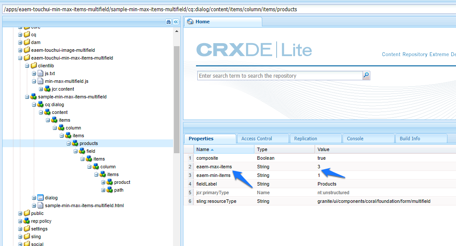The width and height of the screenshot is (456, 246).
Task: Click the jcr:primaryType value nt:unstructured
Action: (x=333, y=192)
